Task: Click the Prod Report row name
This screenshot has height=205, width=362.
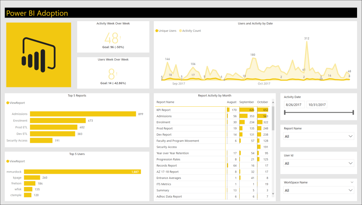Action: (x=164, y=128)
